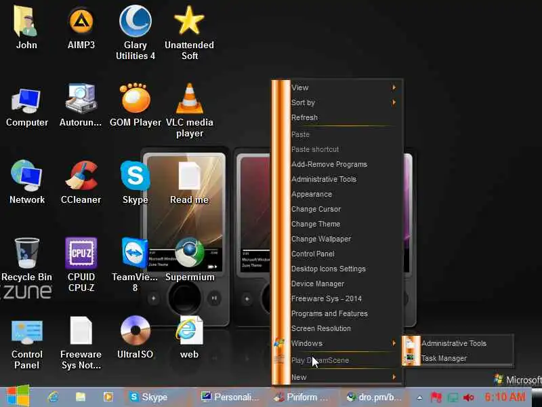The width and height of the screenshot is (542, 407).
Task: Select Administrative Tools in main context menu
Action: point(347,179)
